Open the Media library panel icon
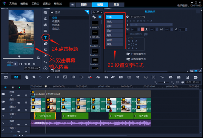The width and height of the screenshot is (203, 138). coord(45,13)
